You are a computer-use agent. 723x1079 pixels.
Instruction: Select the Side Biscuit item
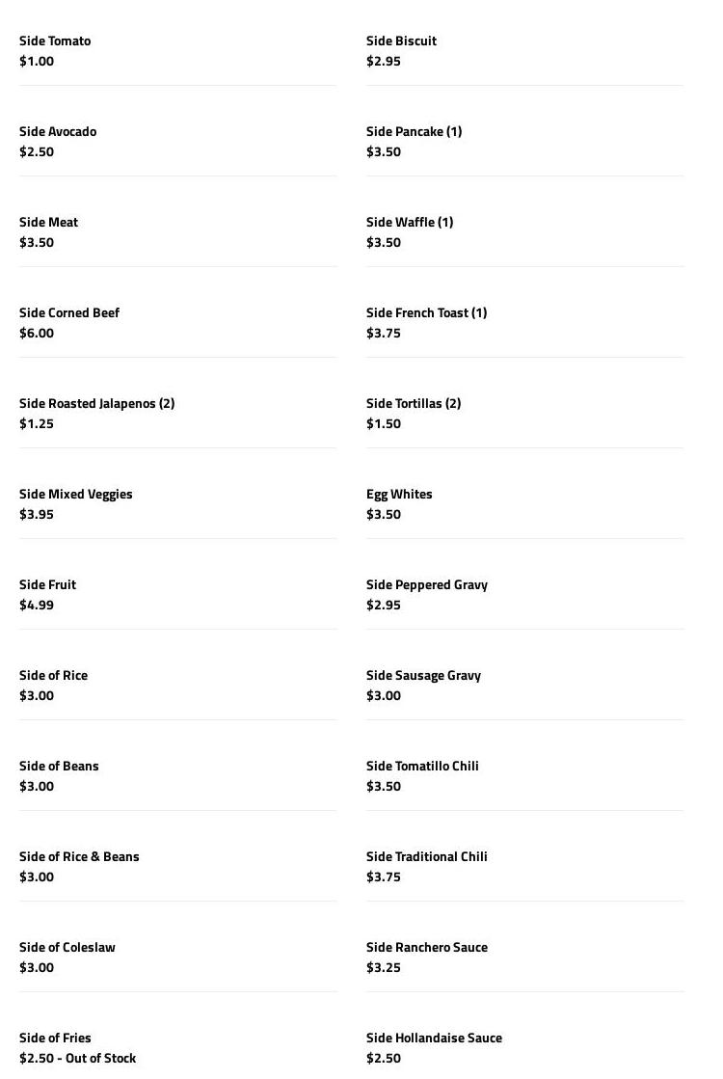click(x=401, y=41)
